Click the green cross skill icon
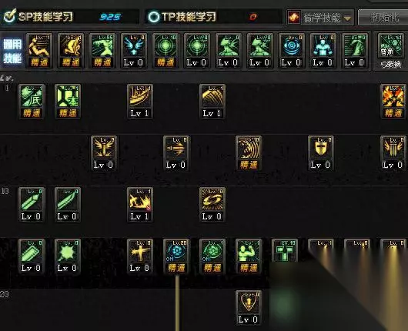Screen dimensions: 408x331 coord(284,251)
